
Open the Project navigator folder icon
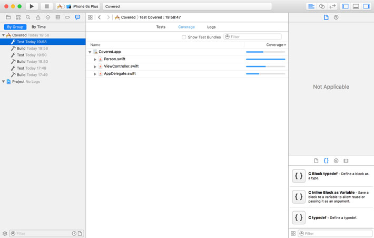(8, 17)
